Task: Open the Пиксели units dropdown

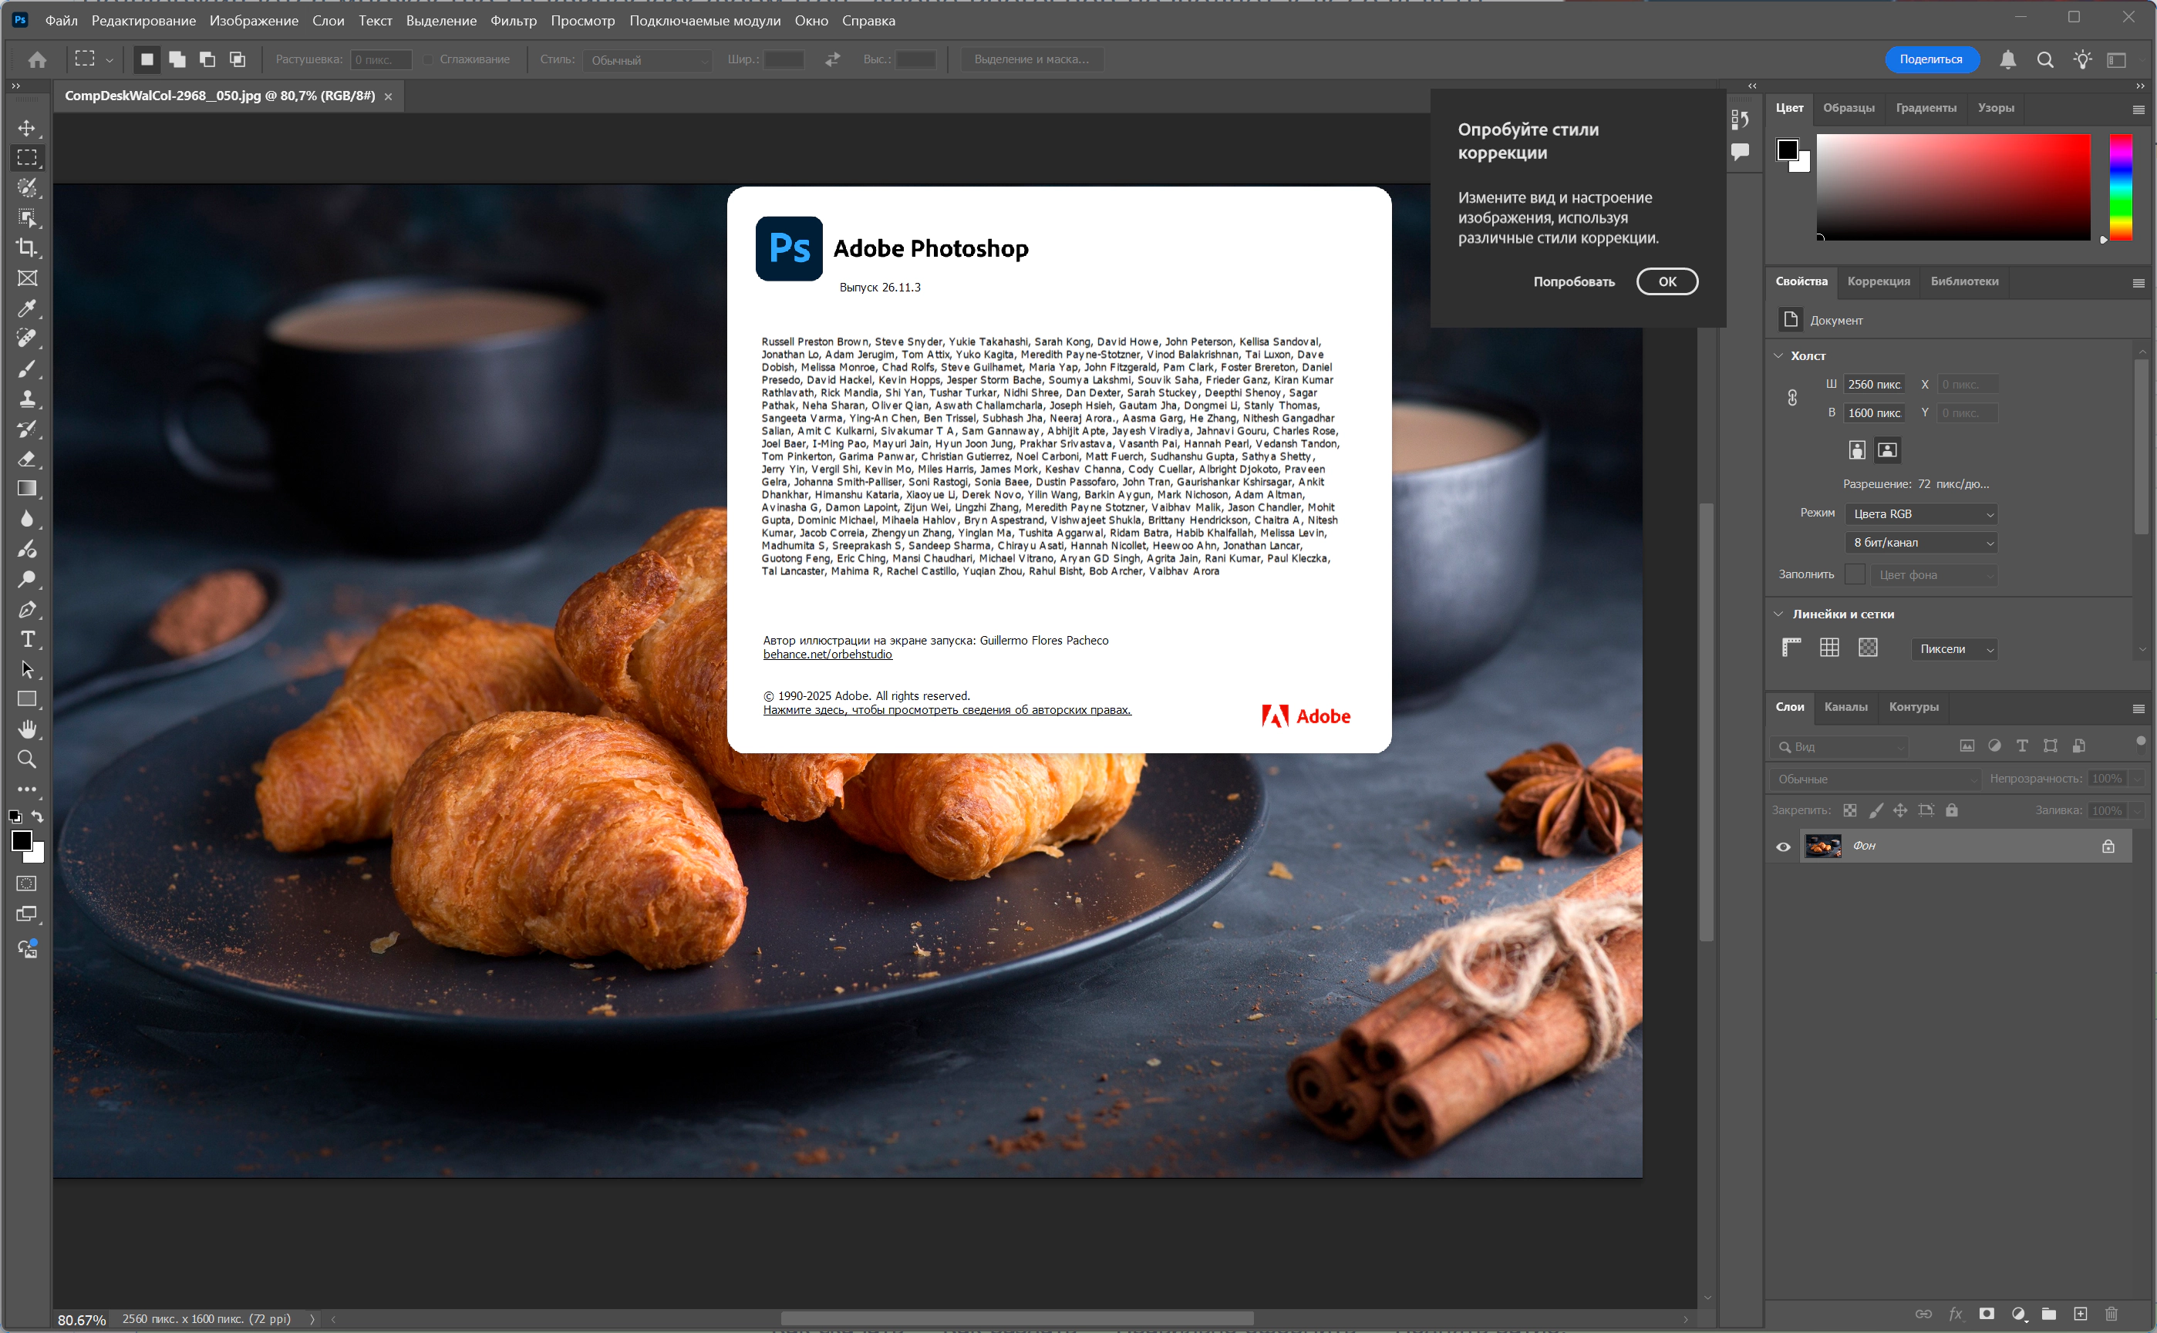Action: click(1954, 649)
